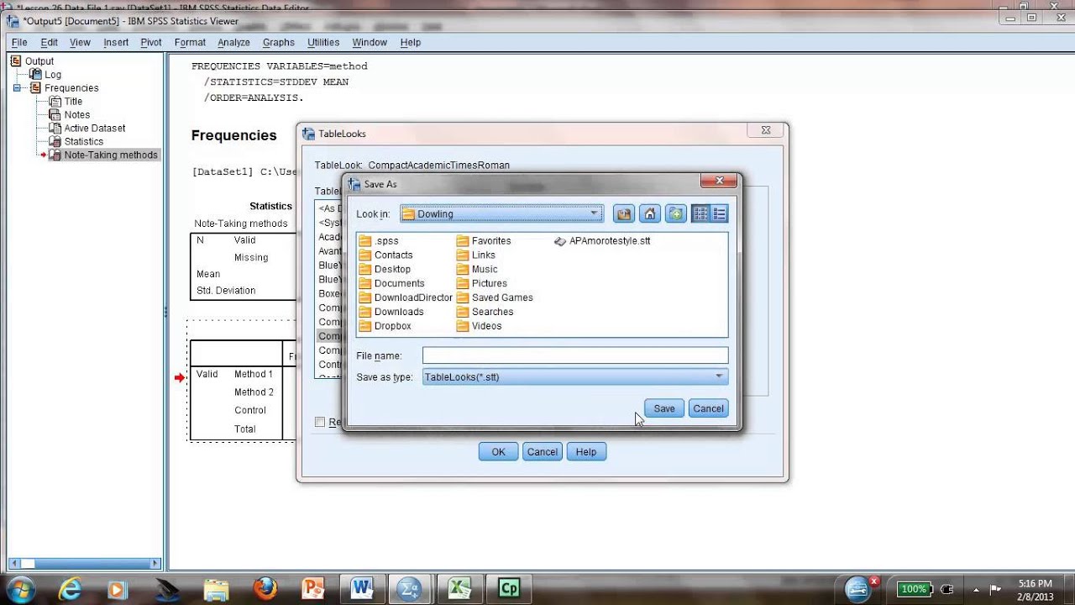Select the Desktop folder
This screenshot has width=1075, height=605.
pos(385,270)
